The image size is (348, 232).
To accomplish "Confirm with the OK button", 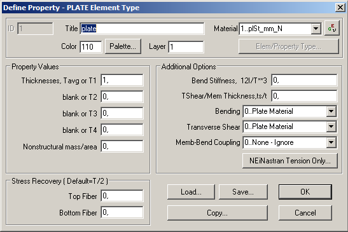I will coord(305,192).
